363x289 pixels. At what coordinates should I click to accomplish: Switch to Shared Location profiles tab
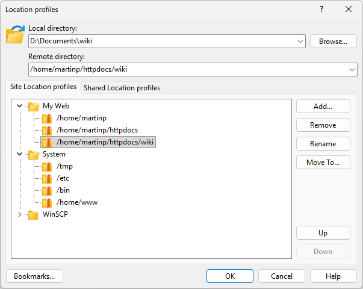pyautogui.click(x=122, y=88)
